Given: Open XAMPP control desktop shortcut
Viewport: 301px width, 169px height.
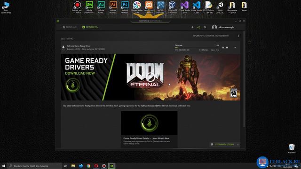Looking at the screenshot, I should (x=149, y=8).
